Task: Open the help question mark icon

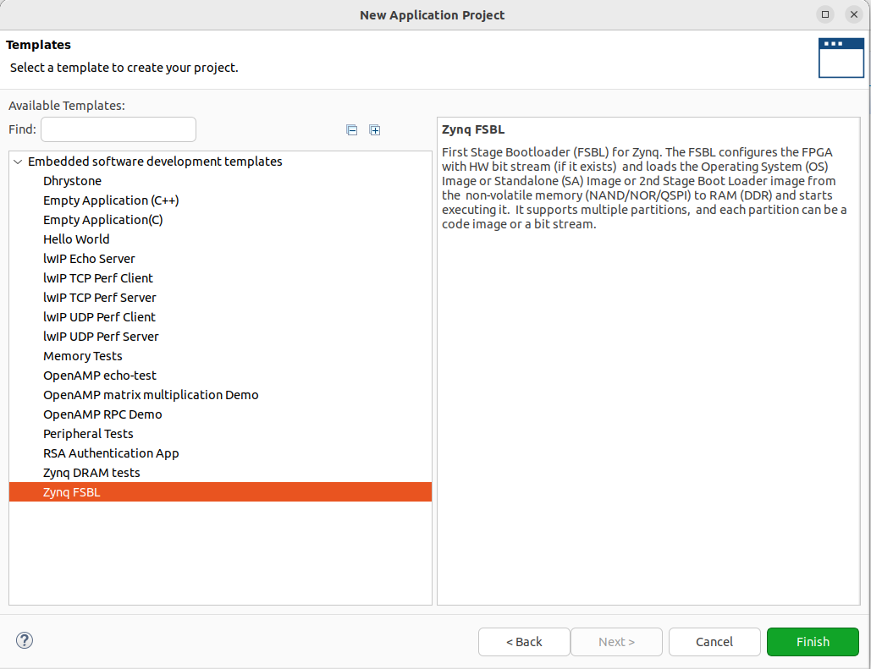Action: point(25,641)
